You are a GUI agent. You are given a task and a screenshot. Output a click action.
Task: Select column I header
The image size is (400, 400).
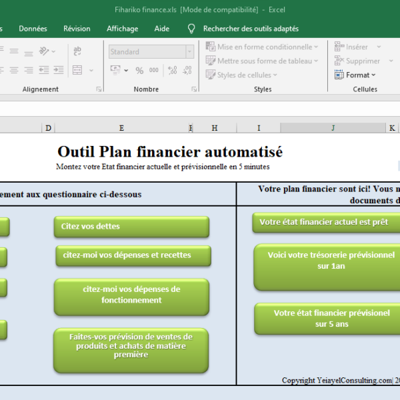[259, 128]
